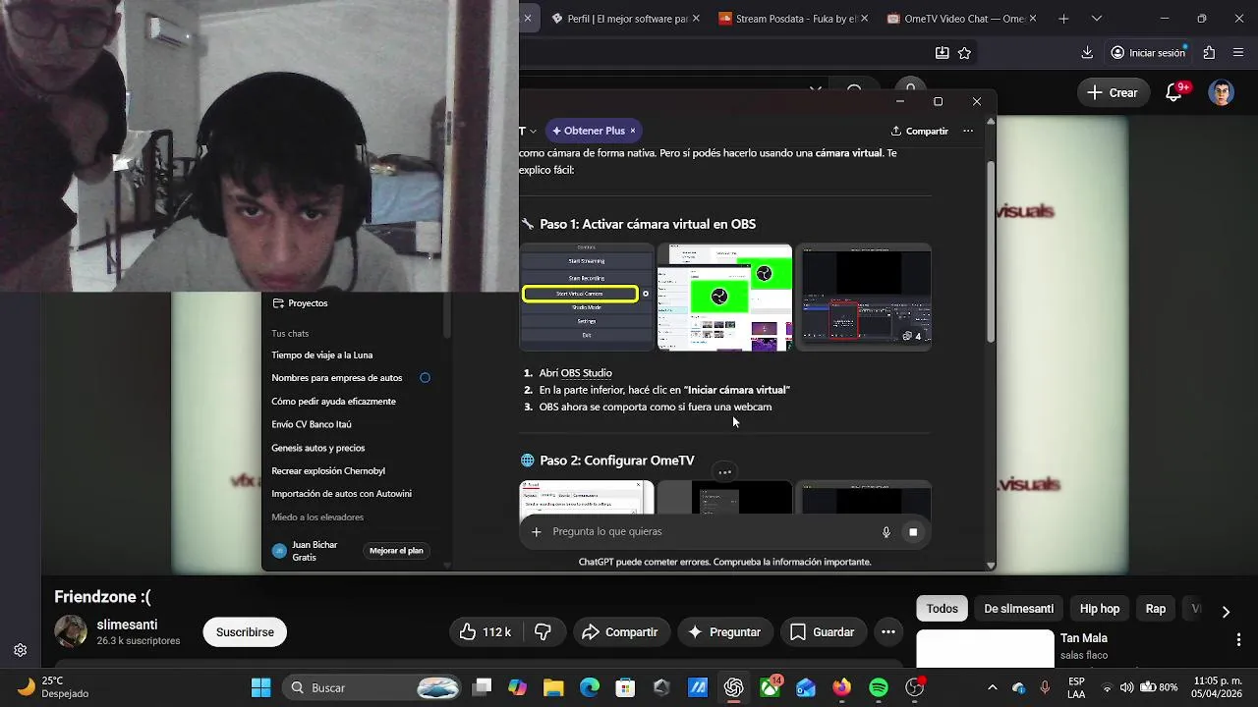Open chat Envío CV Banco Itaú
The height and width of the screenshot is (707, 1258).
(312, 424)
